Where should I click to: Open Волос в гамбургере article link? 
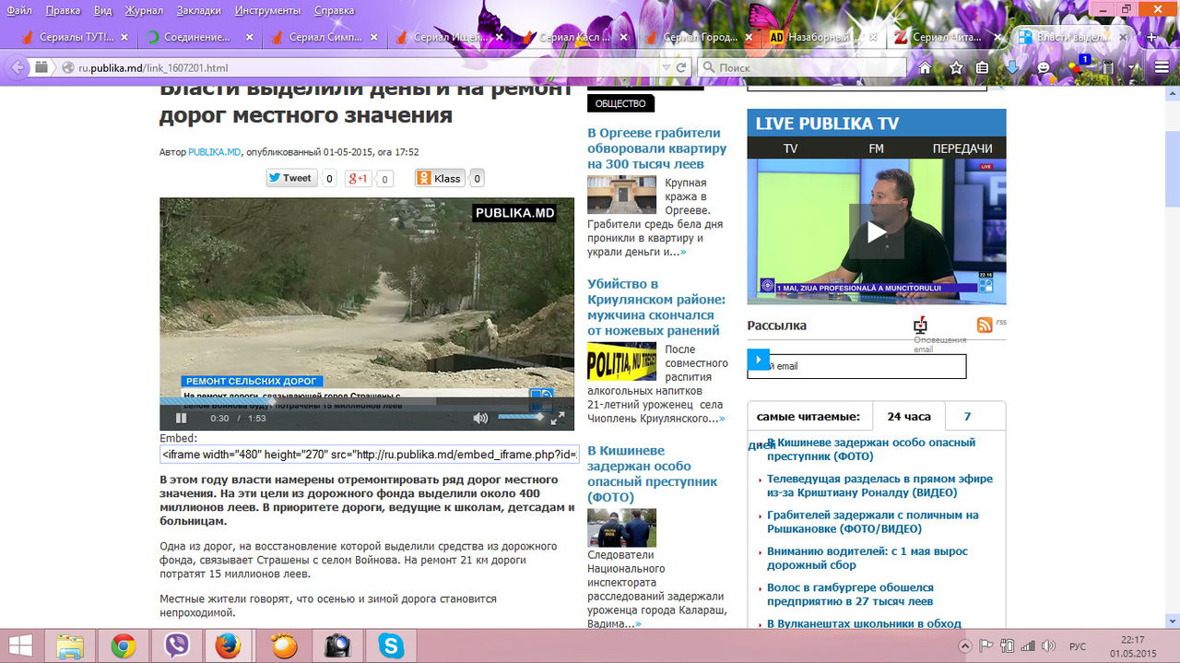(x=850, y=595)
